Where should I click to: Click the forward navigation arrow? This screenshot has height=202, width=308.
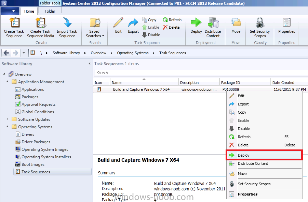pos(15,53)
